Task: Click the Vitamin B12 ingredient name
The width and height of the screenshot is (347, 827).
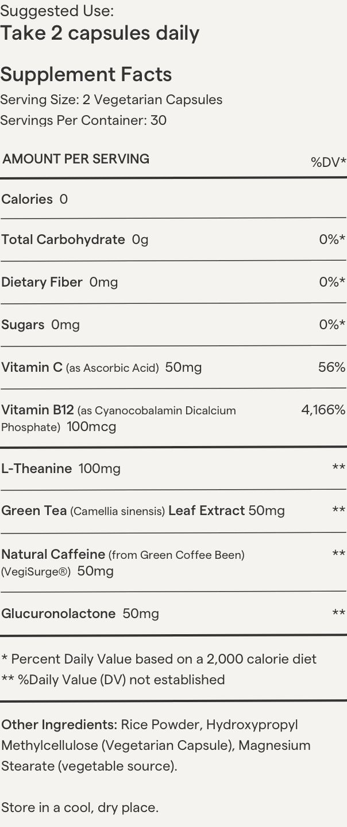Action: point(37,410)
